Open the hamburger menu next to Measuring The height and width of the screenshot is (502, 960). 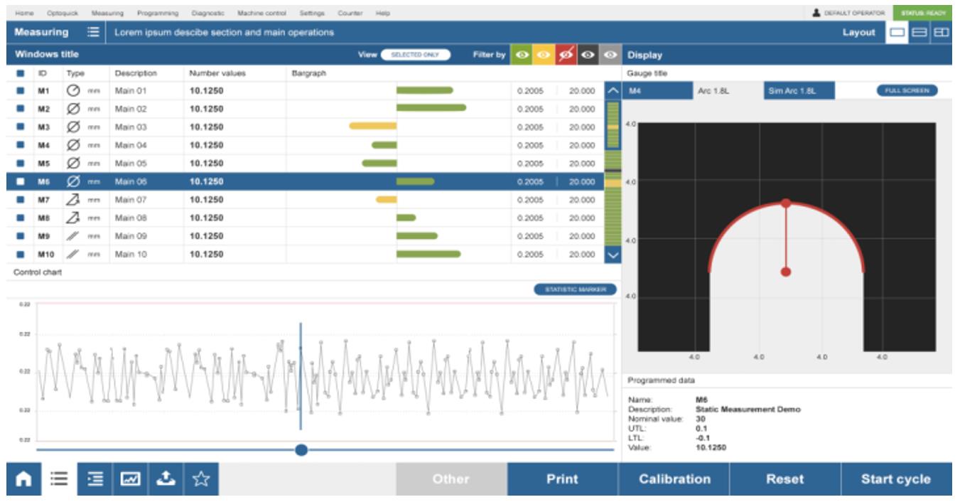click(93, 32)
